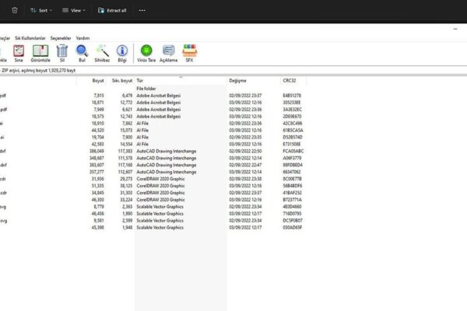This screenshot has width=467, height=311.
Task: Create self-extractor with SFX icon
Action: pos(189,53)
